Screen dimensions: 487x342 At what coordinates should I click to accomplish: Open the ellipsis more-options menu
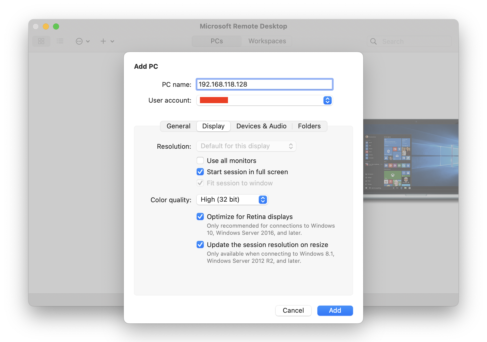(x=79, y=41)
